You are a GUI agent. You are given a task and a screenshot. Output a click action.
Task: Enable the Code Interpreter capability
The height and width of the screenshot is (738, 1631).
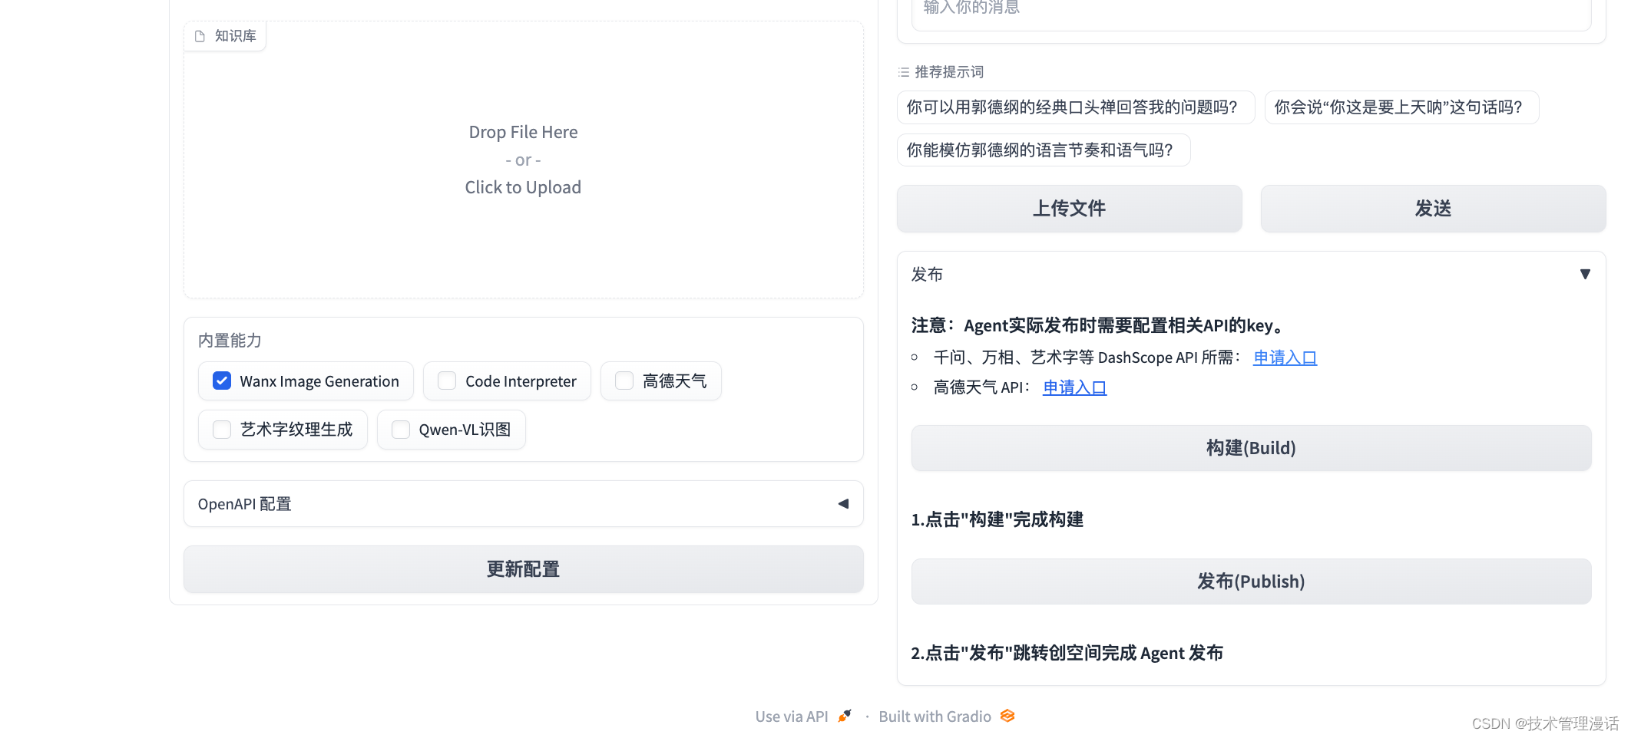tap(446, 381)
